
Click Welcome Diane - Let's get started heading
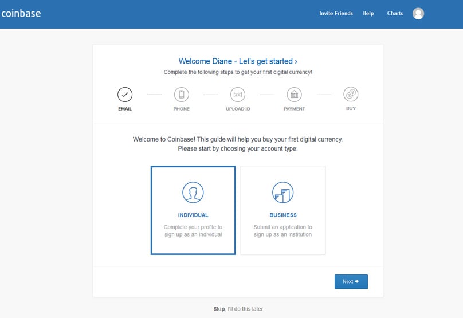(238, 61)
